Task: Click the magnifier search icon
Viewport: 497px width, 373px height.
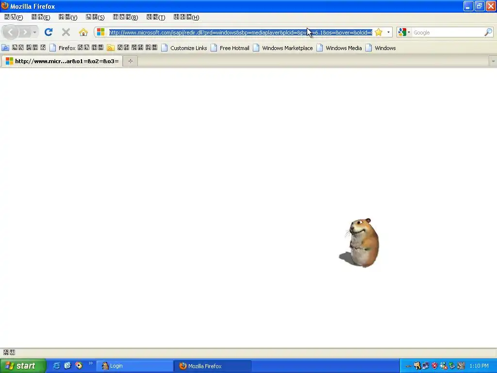Action: [488, 32]
